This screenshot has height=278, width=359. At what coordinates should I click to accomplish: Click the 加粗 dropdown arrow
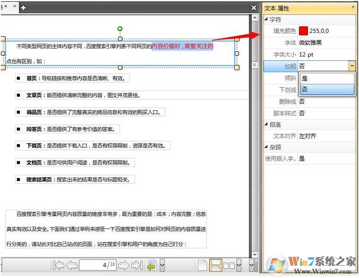pos(352,66)
